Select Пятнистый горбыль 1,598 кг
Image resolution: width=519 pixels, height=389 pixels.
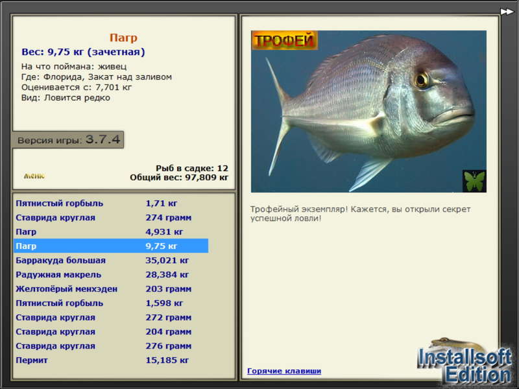point(111,303)
